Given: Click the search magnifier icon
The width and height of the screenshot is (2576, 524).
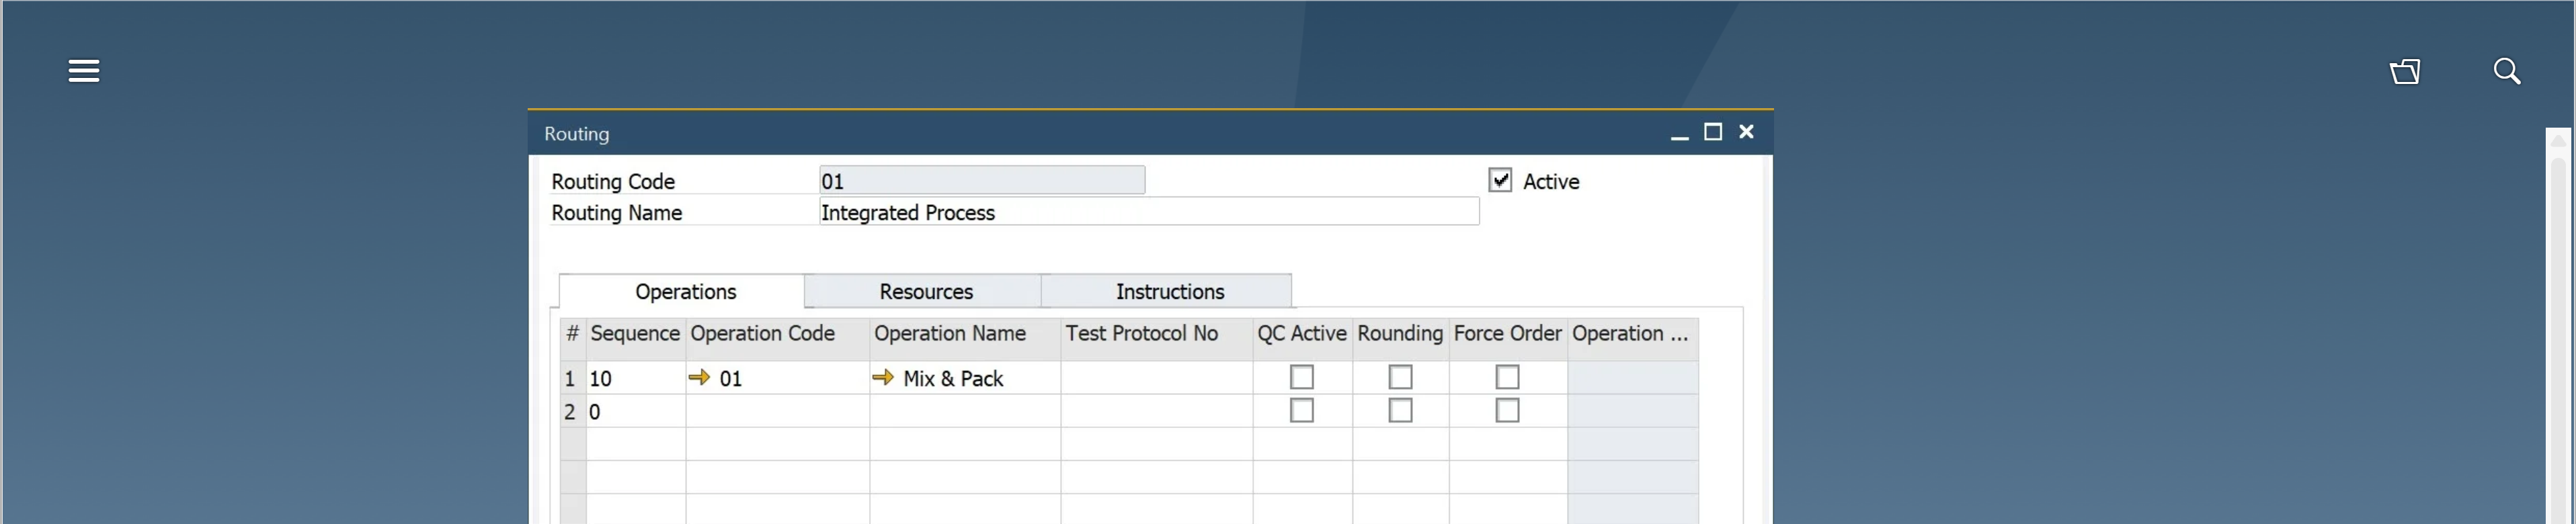Looking at the screenshot, I should (x=2506, y=71).
